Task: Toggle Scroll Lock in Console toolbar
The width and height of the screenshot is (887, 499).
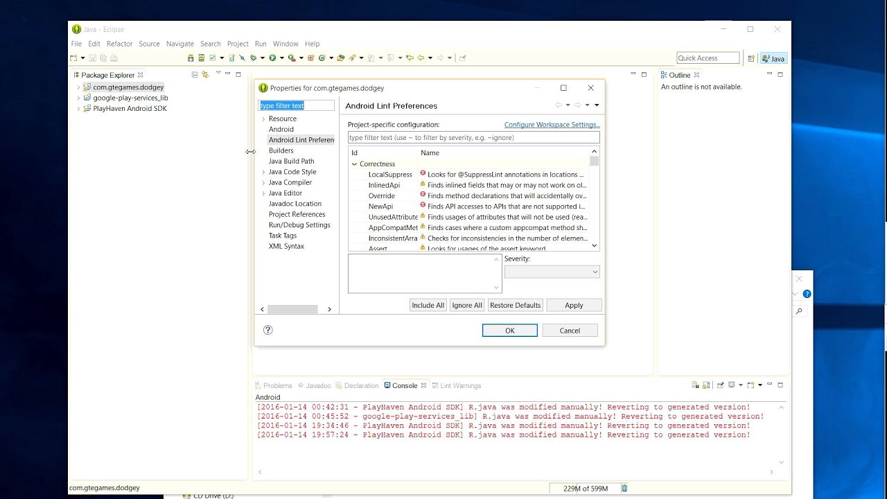Action: click(x=706, y=385)
